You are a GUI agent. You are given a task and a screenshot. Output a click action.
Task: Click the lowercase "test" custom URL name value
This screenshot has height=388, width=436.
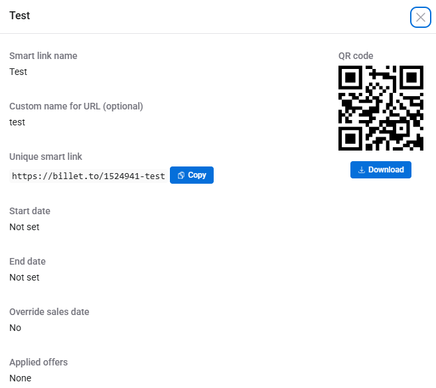pos(17,122)
